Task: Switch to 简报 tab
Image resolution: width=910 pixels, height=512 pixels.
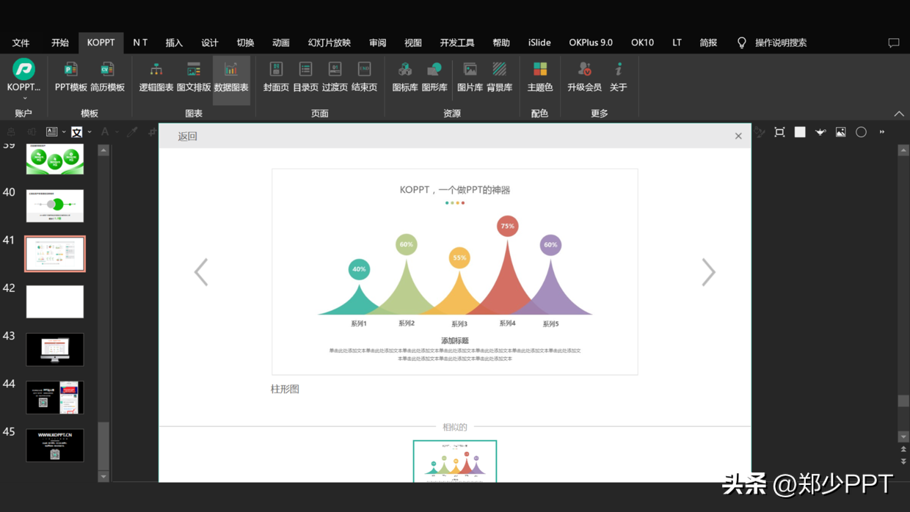Action: [708, 43]
